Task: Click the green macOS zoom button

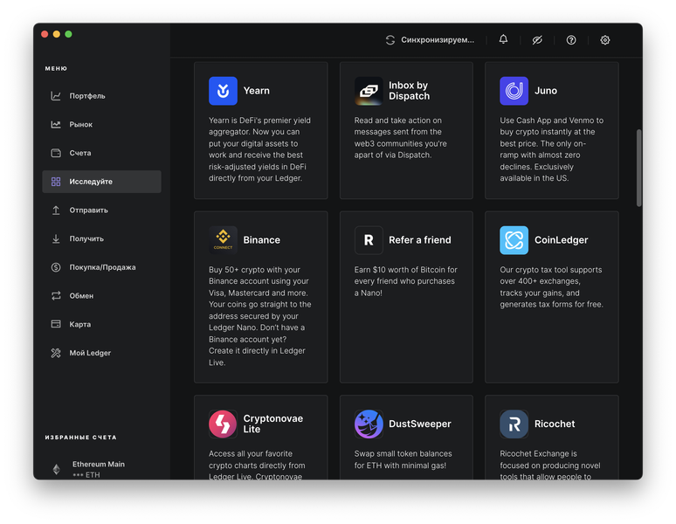Action: (x=68, y=34)
